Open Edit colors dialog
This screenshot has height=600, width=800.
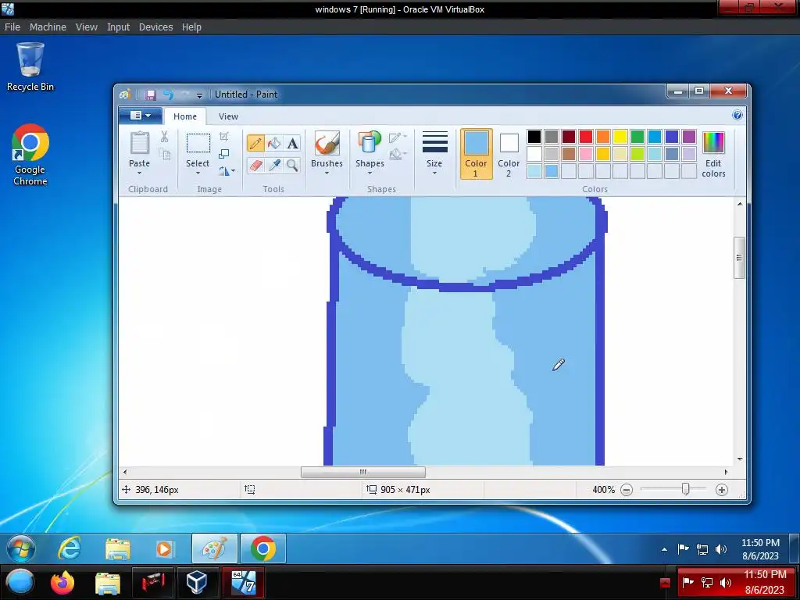click(713, 155)
